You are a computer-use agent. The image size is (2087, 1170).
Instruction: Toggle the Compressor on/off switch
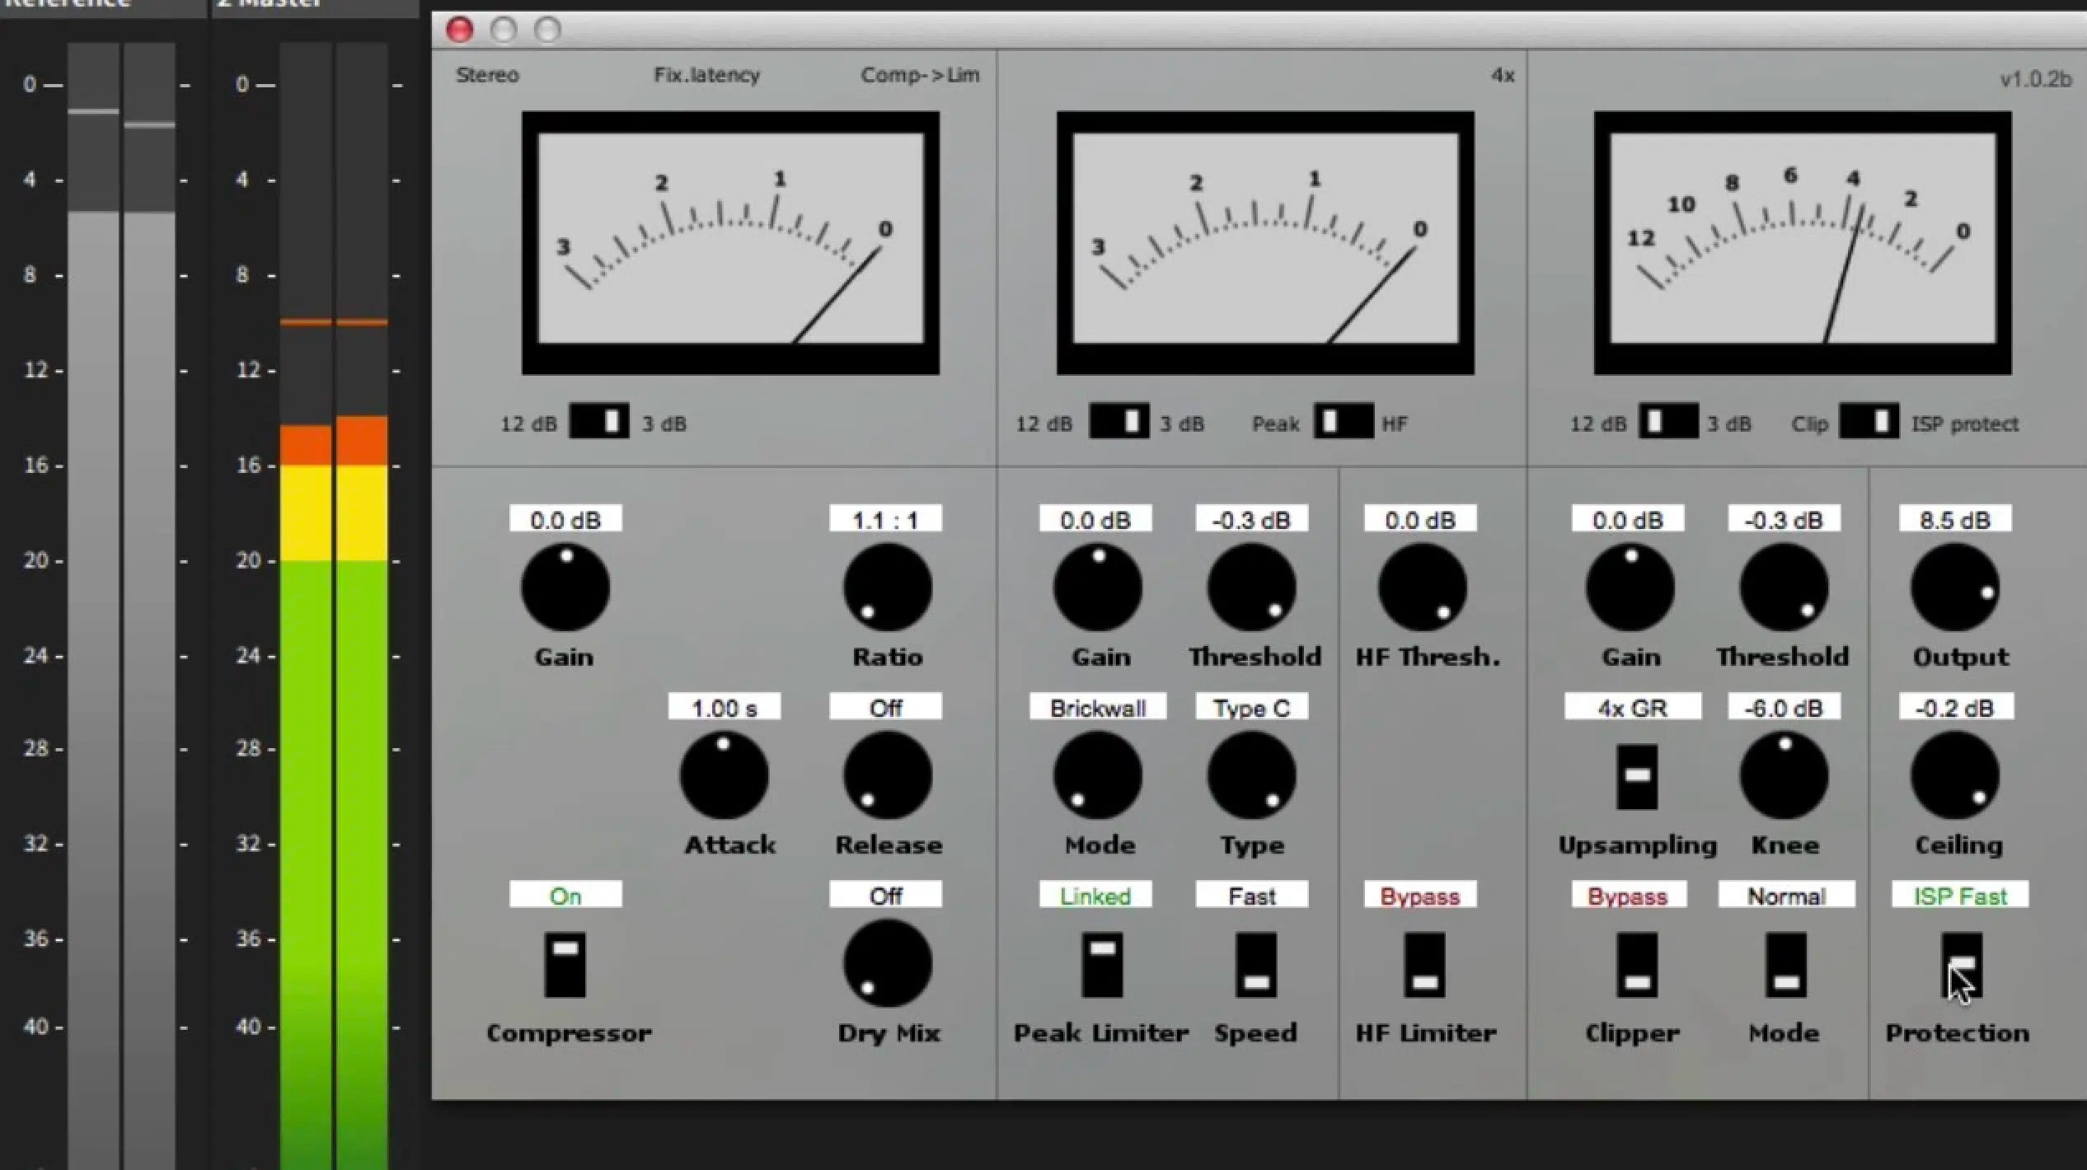pyautogui.click(x=565, y=964)
